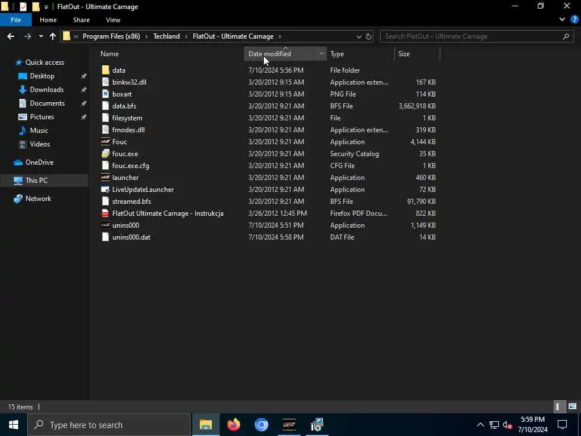Screen dimensions: 581x436
Task: Expand address bar previous locations dropdown
Action: (x=359, y=36)
